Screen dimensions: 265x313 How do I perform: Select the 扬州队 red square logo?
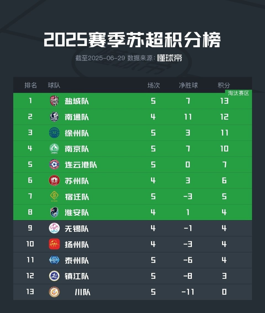click(54, 244)
